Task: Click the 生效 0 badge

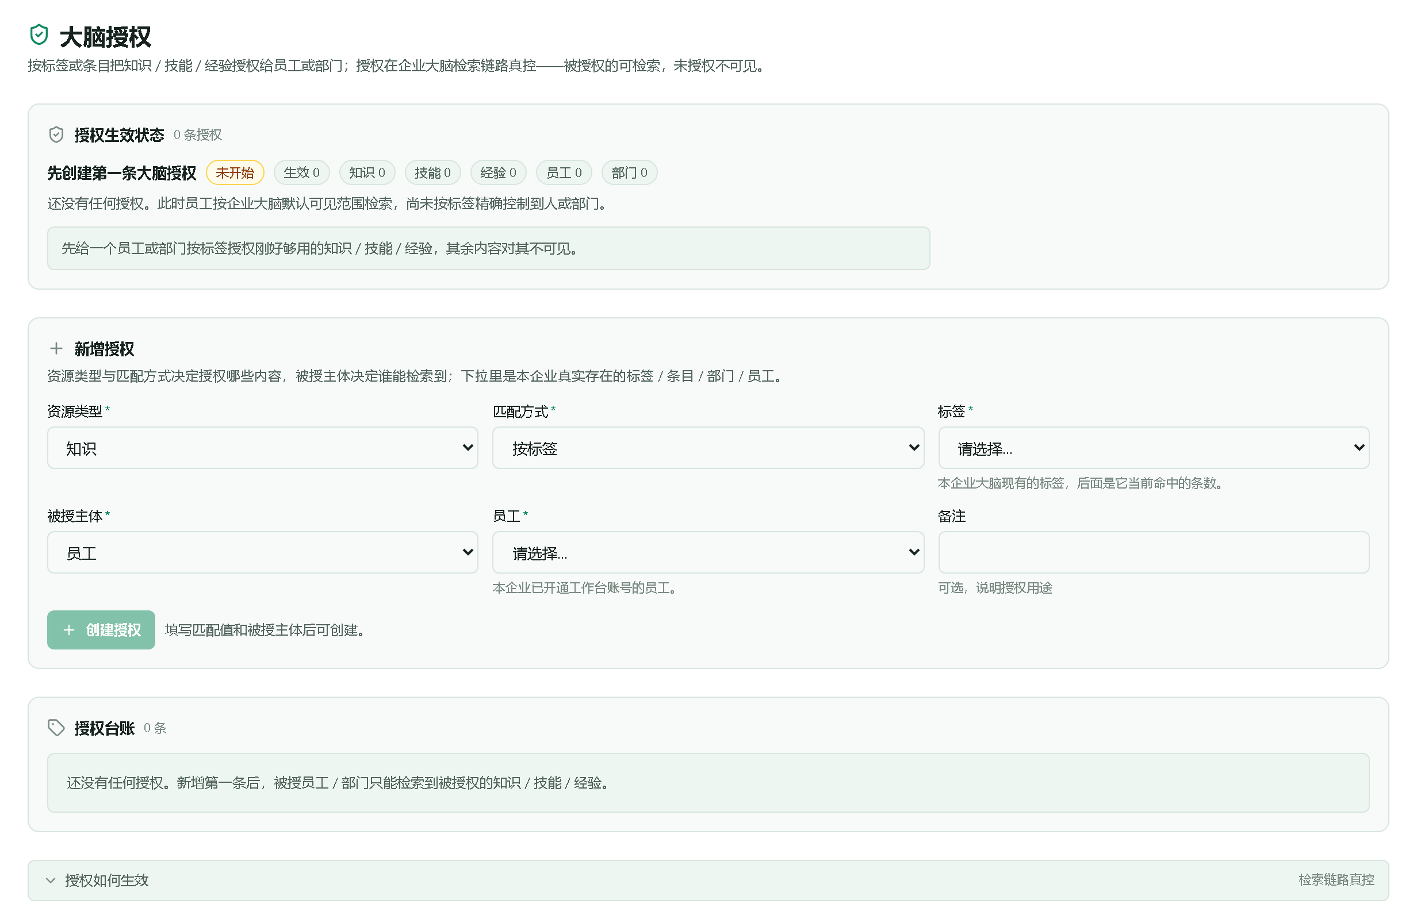Action: pyautogui.click(x=301, y=173)
